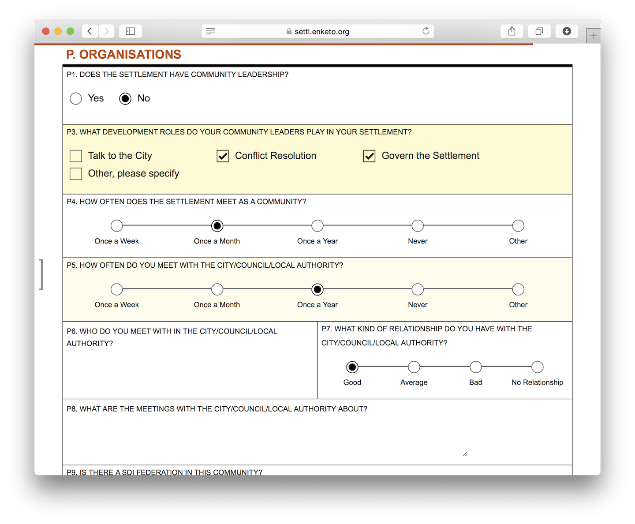Select Average relationship option
The height and width of the screenshot is (524, 635).
coord(414,367)
